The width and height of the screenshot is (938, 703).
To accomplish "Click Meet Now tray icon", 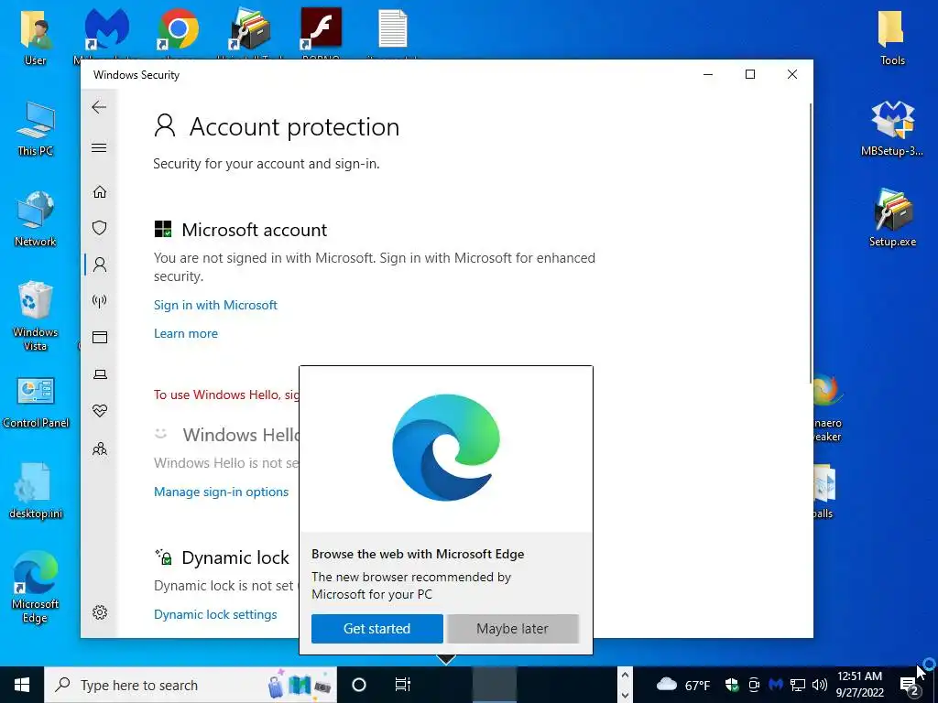I will coord(754,685).
